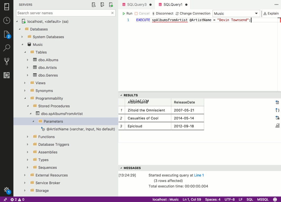Select the Storage folder
Viewport: 281px width, 202px height.
click(x=42, y=190)
